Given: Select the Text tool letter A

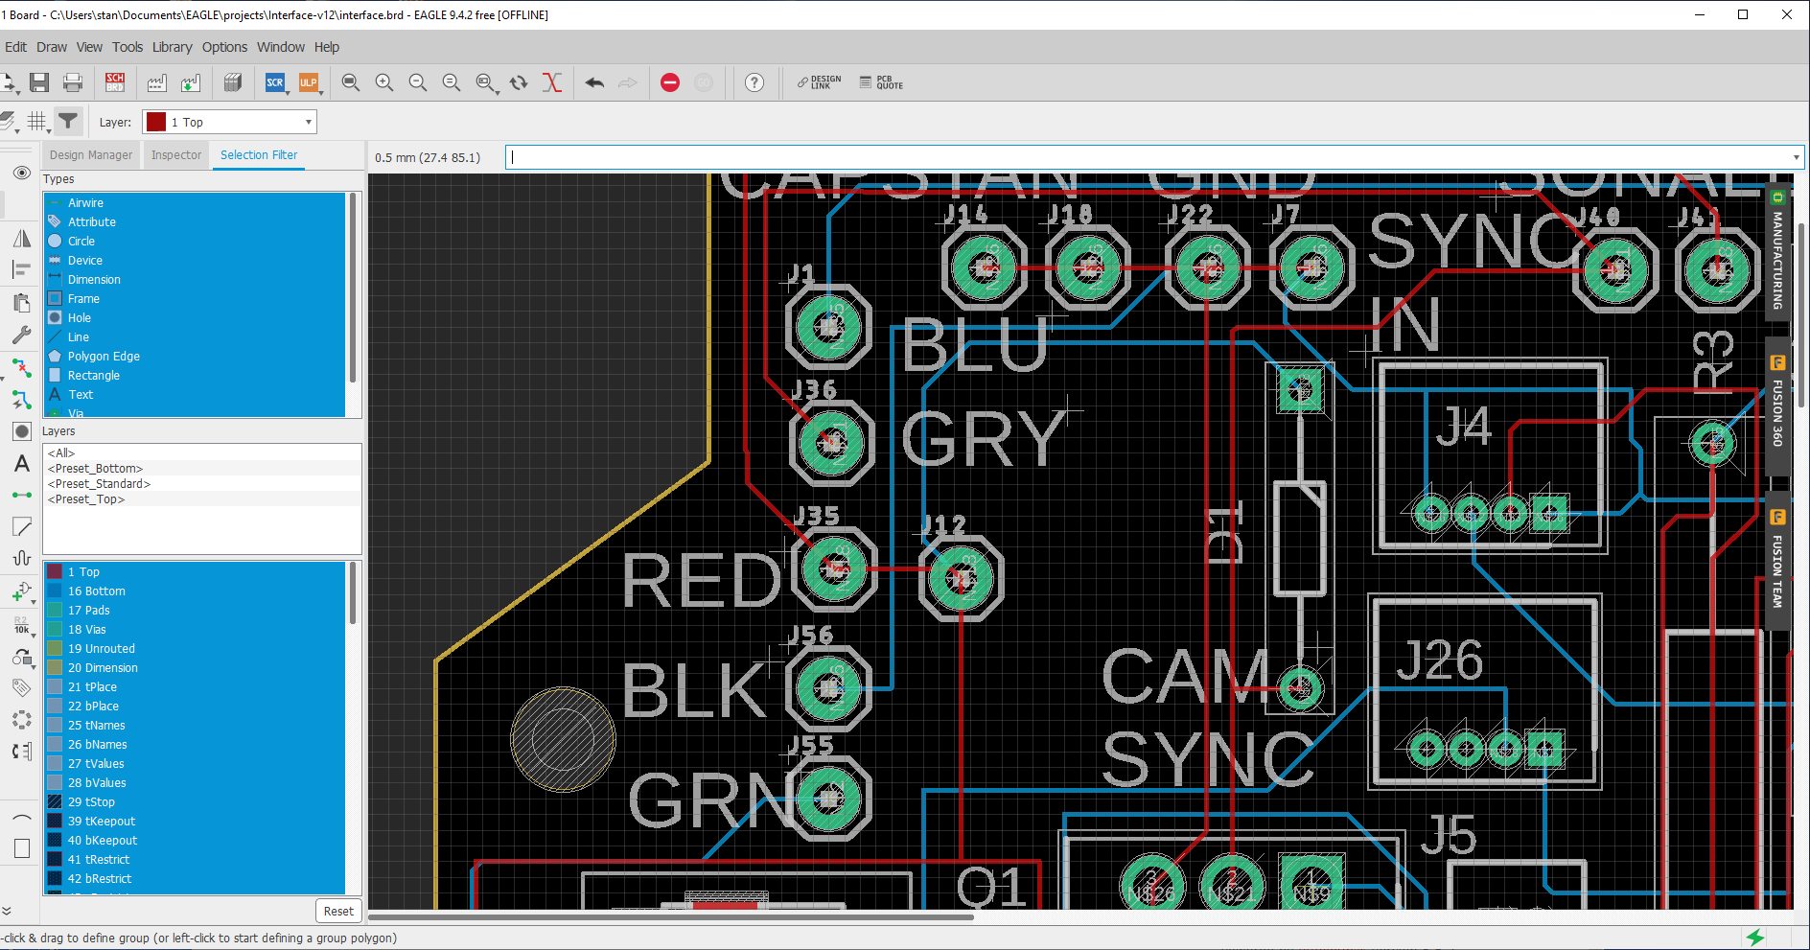Looking at the screenshot, I should (21, 464).
